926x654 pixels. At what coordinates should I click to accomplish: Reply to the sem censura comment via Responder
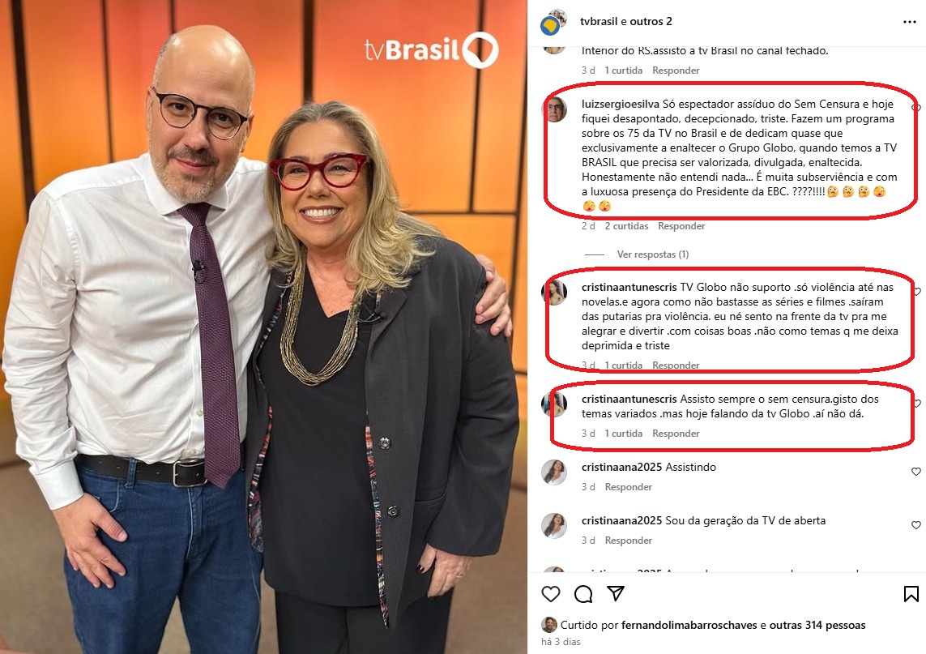pyautogui.click(x=676, y=433)
